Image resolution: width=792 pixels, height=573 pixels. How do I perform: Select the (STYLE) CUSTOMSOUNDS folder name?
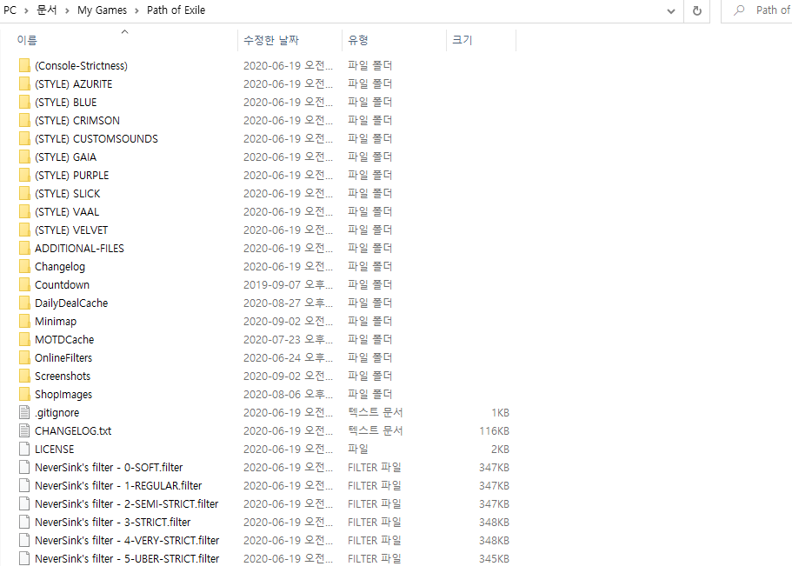tap(97, 139)
